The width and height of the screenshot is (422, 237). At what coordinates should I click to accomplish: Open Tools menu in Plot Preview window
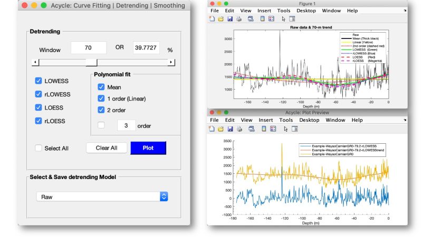(x=286, y=120)
